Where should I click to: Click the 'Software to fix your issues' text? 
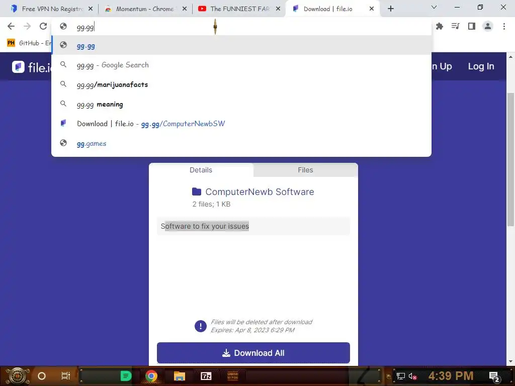205,226
